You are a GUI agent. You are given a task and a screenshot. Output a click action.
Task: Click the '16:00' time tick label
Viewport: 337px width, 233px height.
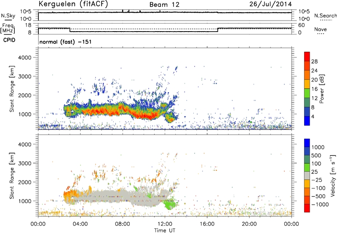point(207,224)
